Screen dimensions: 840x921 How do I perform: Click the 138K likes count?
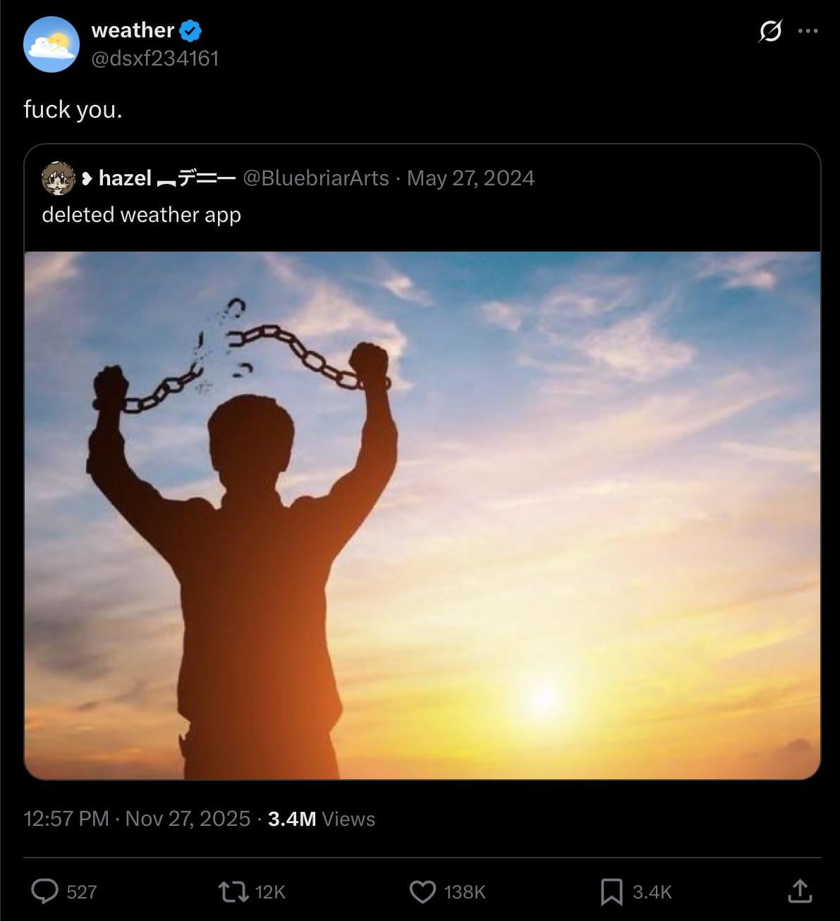click(465, 892)
